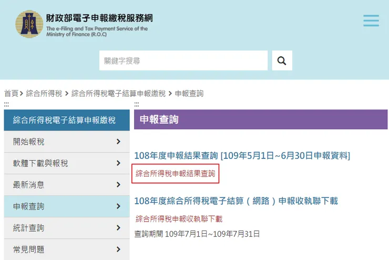Open 綜合所得稅 breadcrumb link

click(44, 94)
